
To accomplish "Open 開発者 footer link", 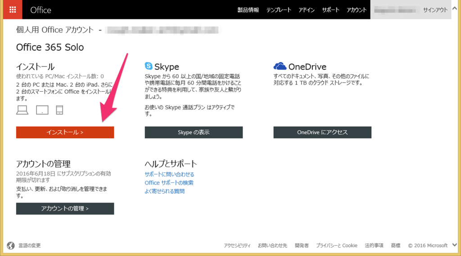I will point(302,245).
